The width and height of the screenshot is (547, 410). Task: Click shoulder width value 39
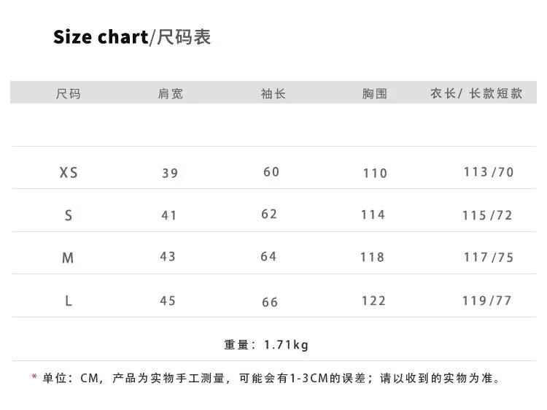[170, 174]
